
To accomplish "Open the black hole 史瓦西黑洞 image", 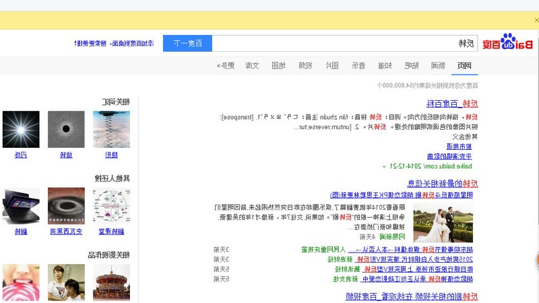I will 66,206.
